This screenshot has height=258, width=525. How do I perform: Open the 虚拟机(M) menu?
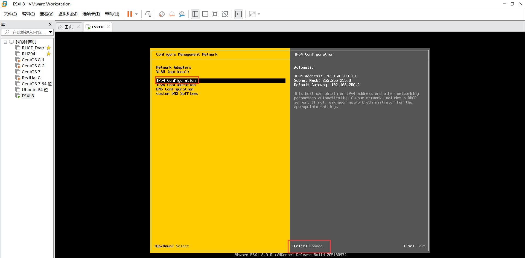tap(68, 14)
